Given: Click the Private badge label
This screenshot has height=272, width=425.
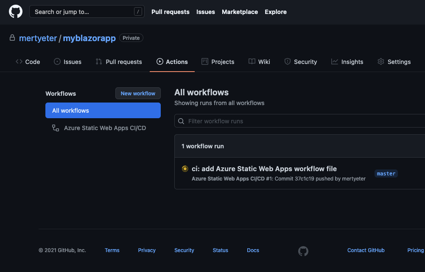Looking at the screenshot, I should click(131, 38).
